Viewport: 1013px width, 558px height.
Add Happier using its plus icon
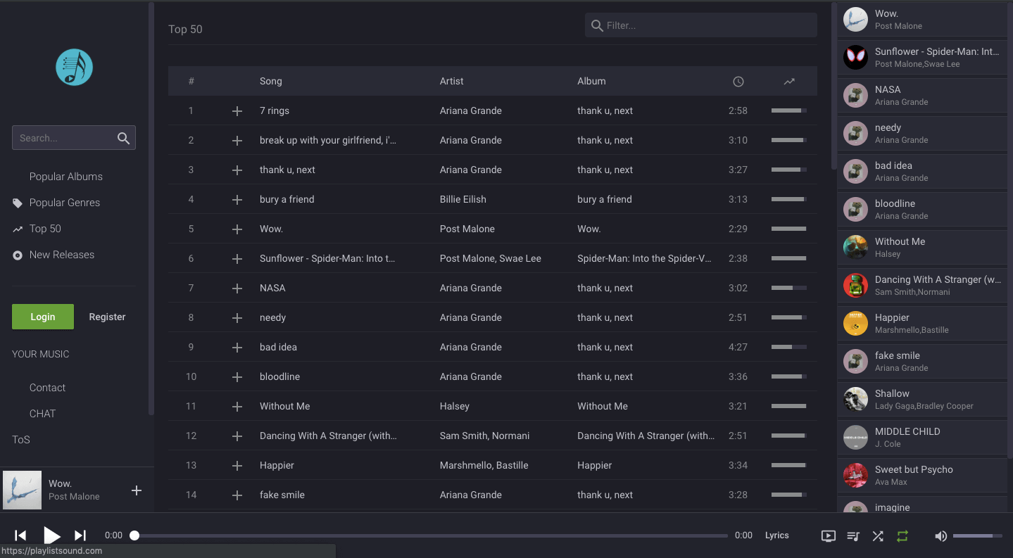tap(237, 466)
